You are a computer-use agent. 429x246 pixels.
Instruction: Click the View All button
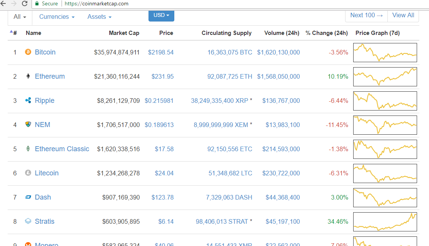[x=403, y=15]
